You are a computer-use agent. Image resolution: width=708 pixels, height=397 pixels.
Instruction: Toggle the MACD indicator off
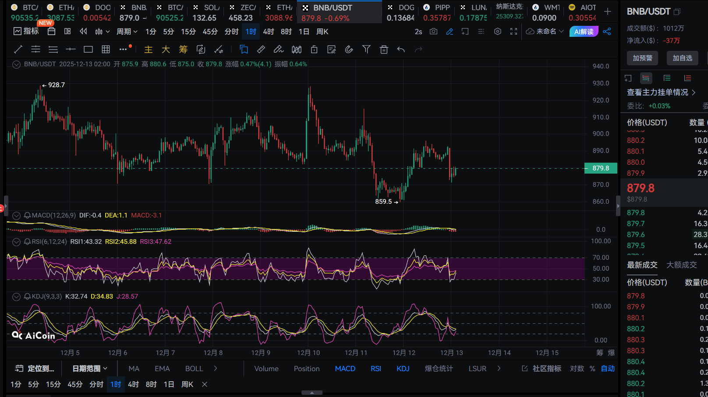tap(345, 369)
